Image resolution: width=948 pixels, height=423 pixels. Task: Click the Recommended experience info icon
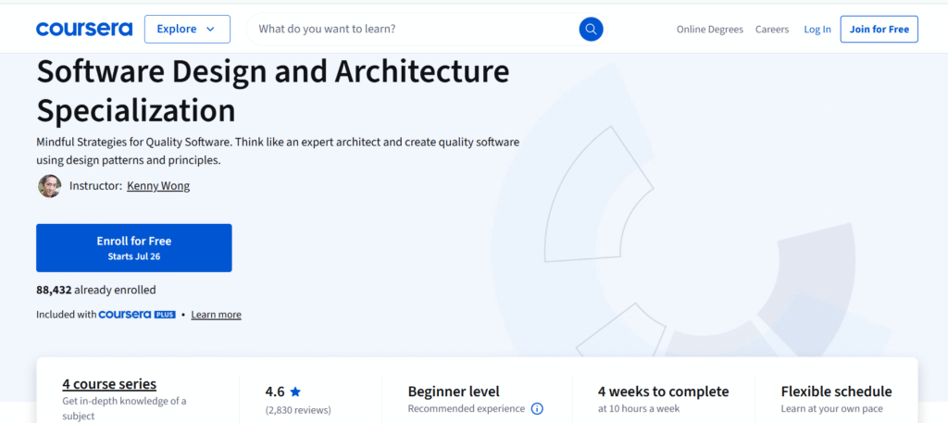tap(537, 409)
